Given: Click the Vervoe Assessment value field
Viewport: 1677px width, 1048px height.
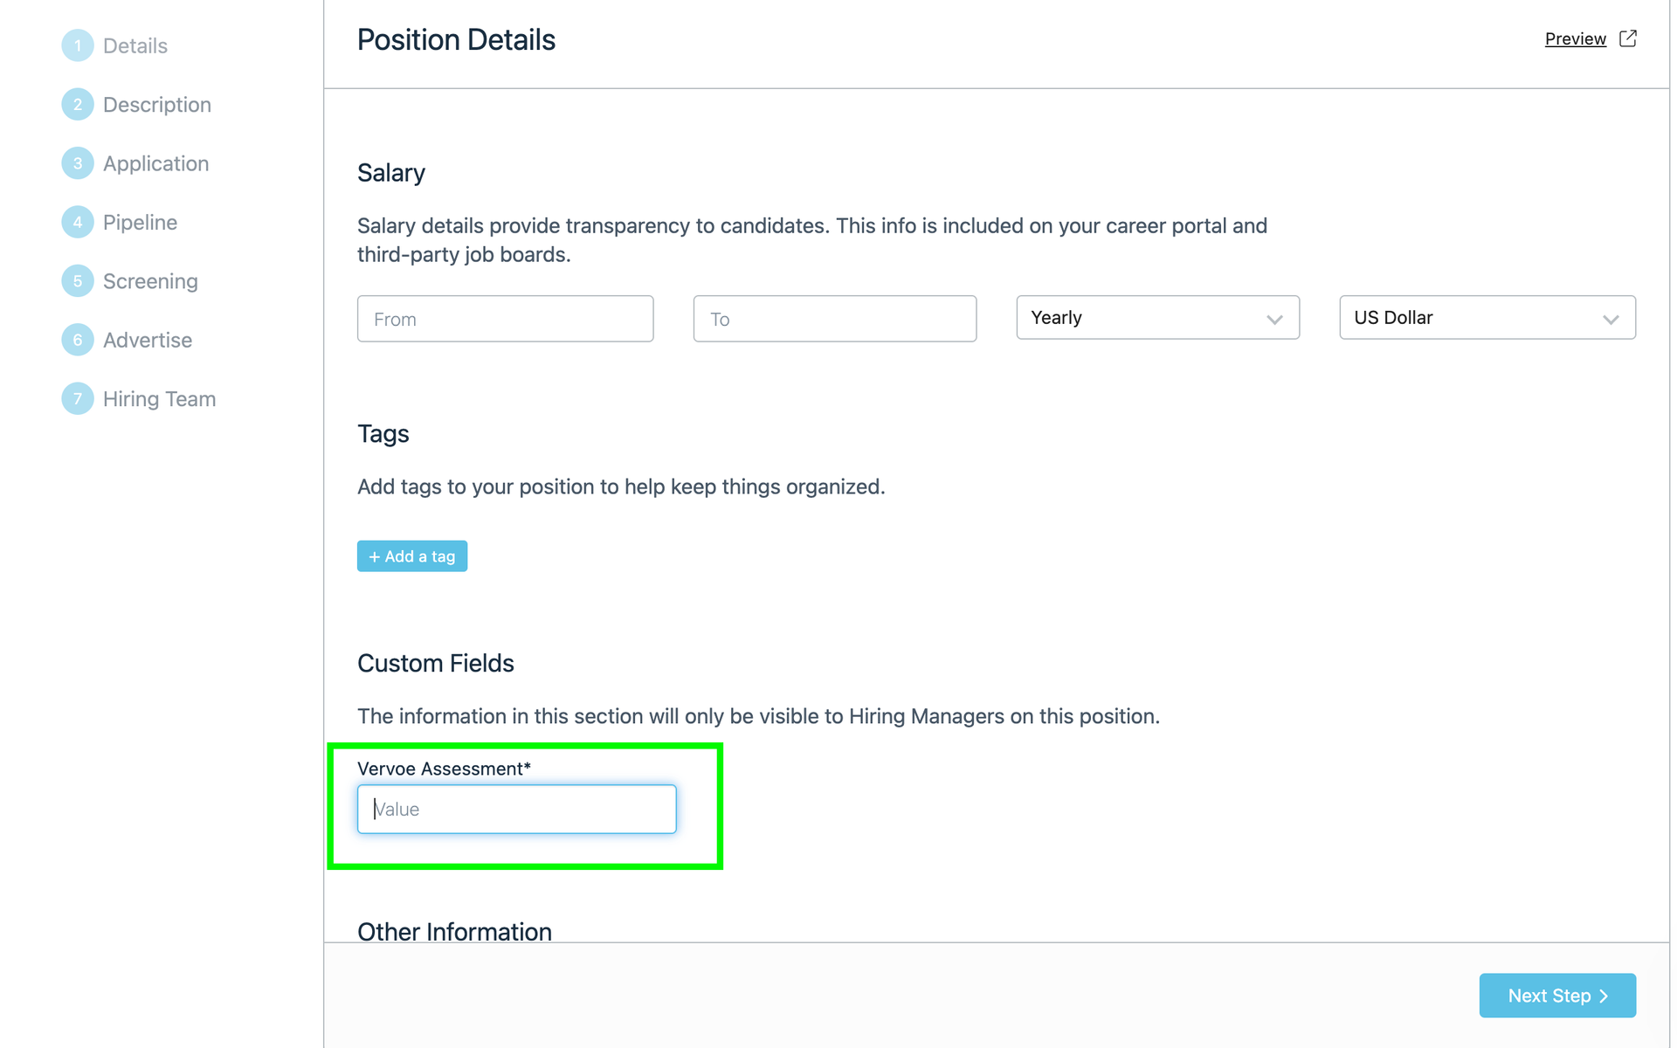Looking at the screenshot, I should [516, 809].
